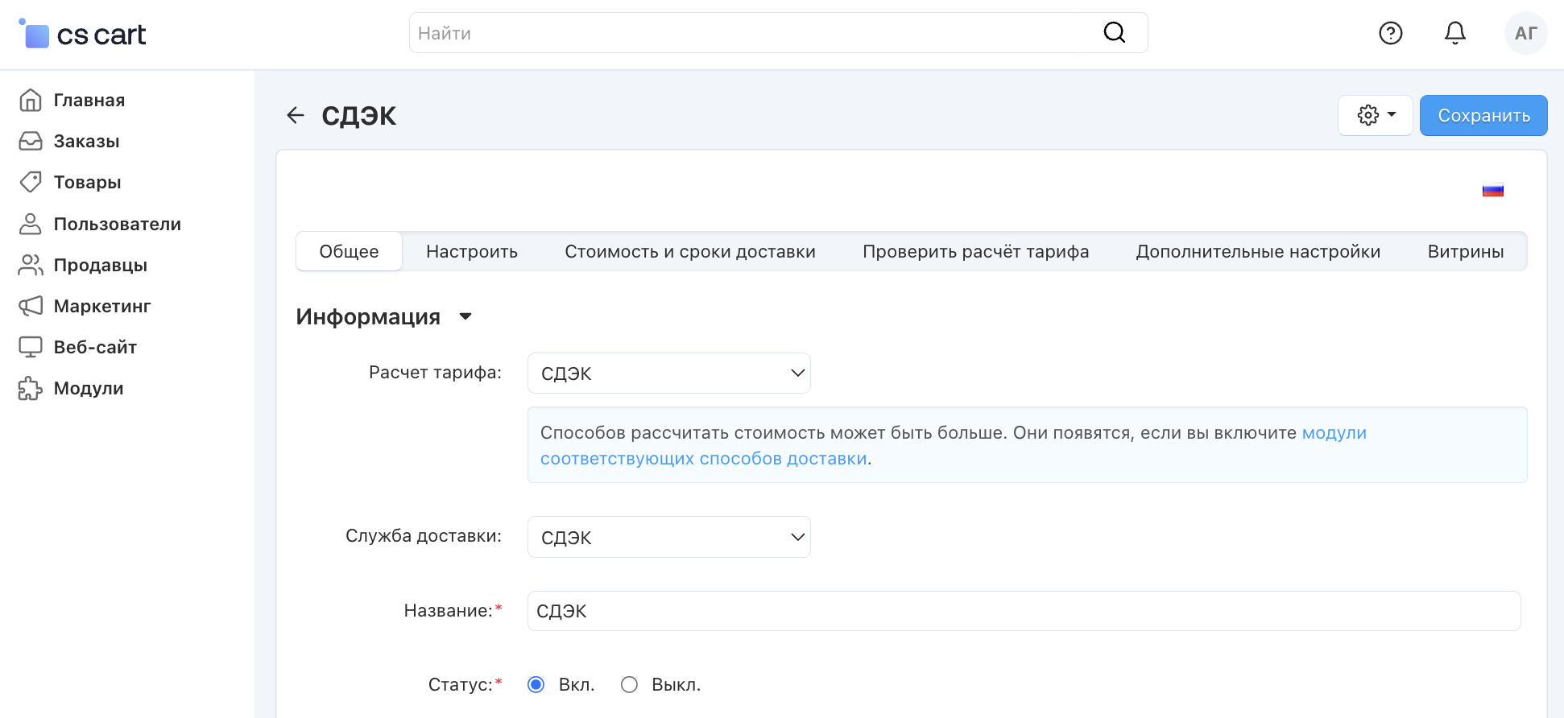The image size is (1564, 718).
Task: Open notifications bell icon
Action: pyautogui.click(x=1454, y=33)
